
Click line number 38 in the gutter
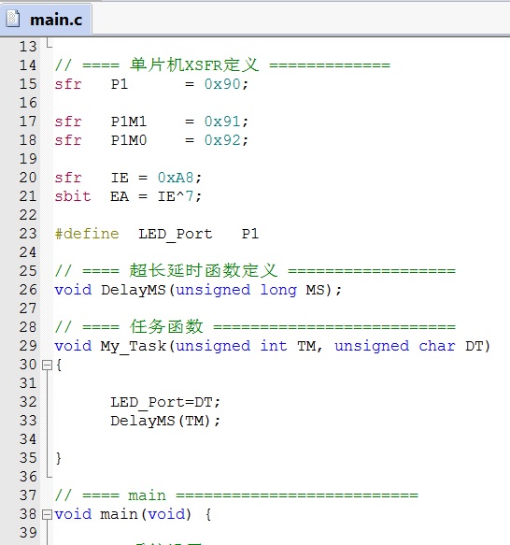pyautogui.click(x=28, y=514)
